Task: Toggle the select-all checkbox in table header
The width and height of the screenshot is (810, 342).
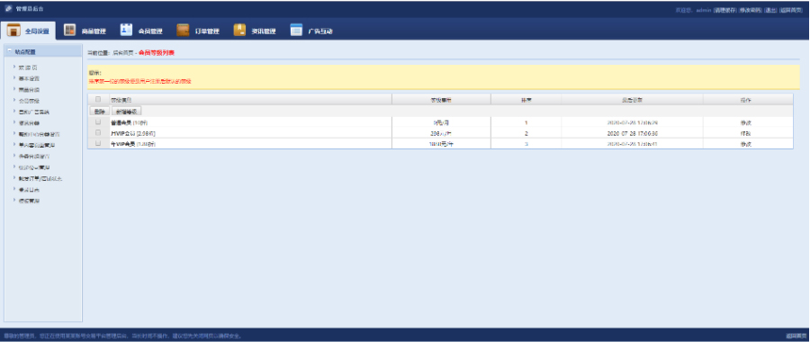Action: coord(98,99)
